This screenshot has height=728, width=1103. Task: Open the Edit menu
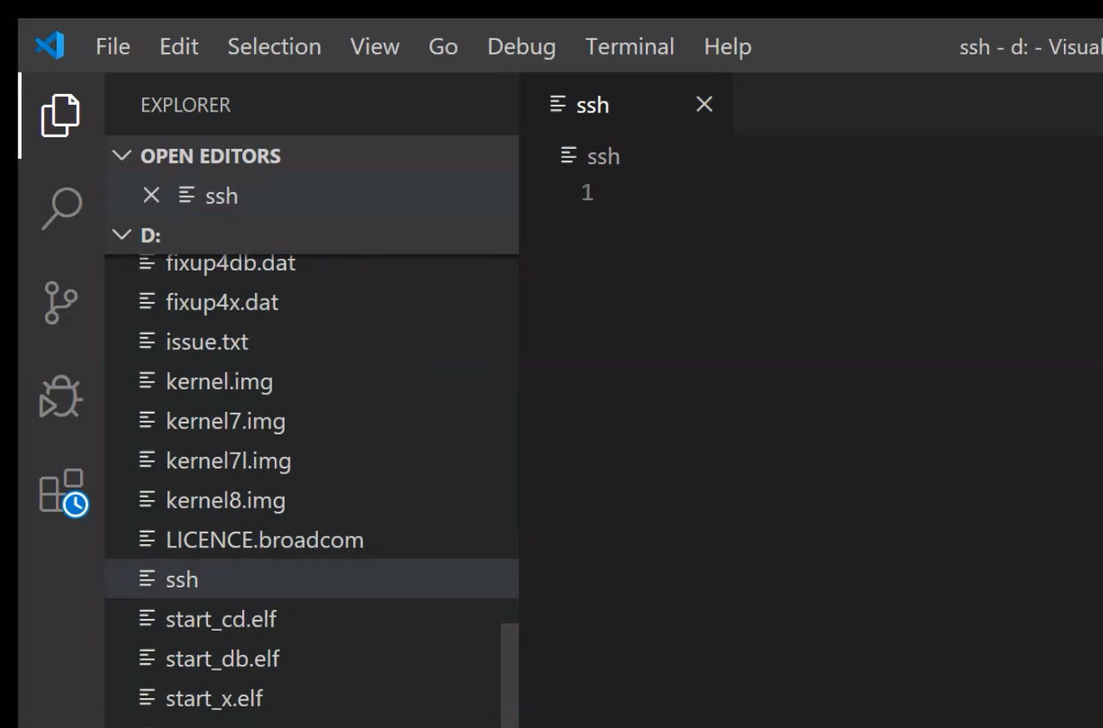coord(179,47)
